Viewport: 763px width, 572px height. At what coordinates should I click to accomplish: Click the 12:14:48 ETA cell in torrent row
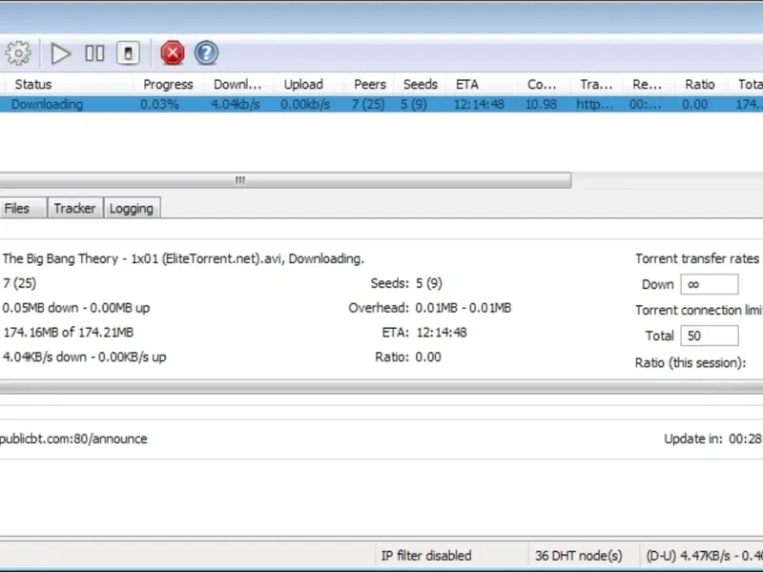pos(479,104)
